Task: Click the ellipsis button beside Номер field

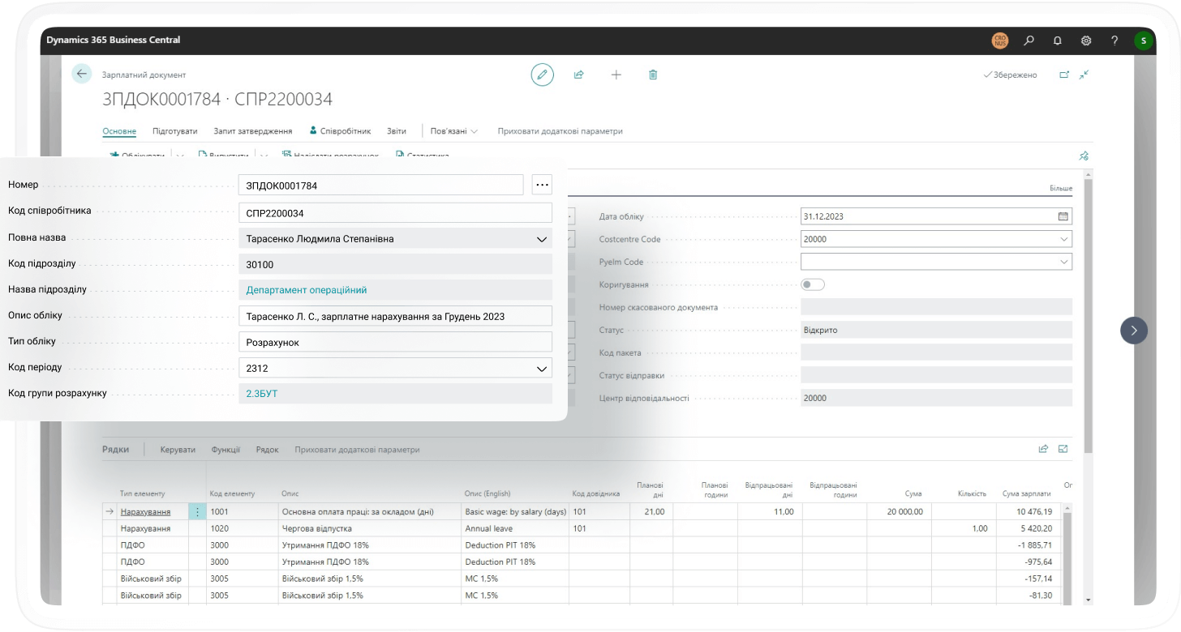Action: [x=542, y=186]
